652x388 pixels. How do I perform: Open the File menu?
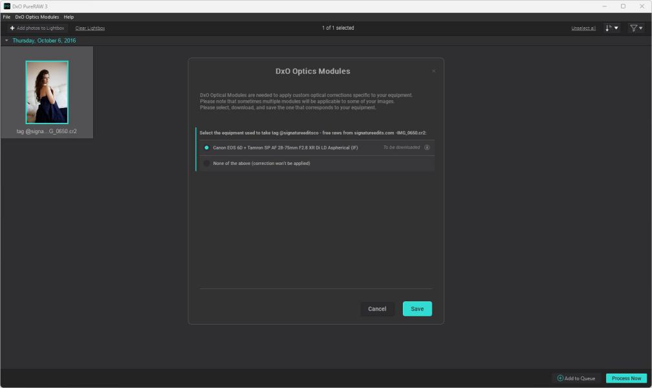pyautogui.click(x=6, y=17)
